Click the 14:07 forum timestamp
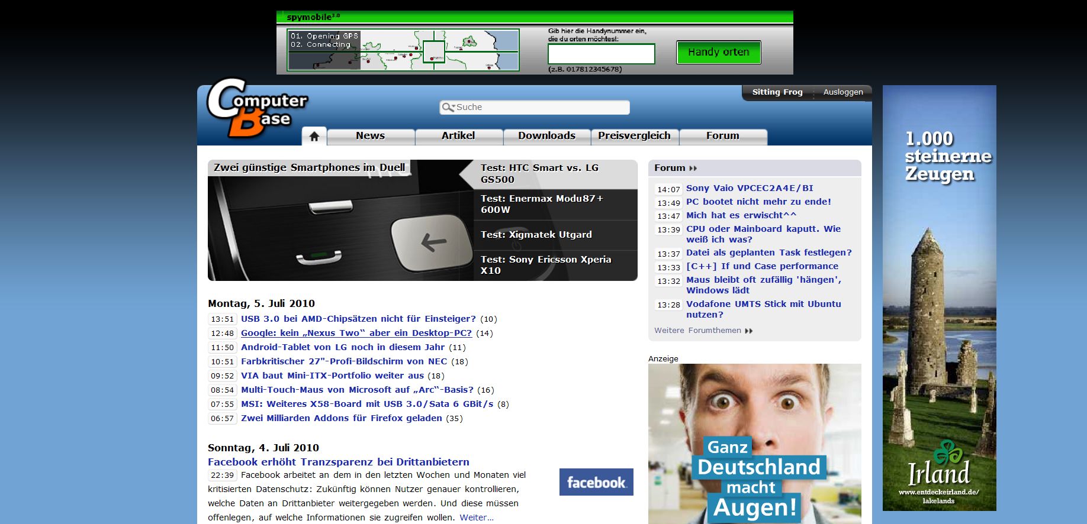1087x524 pixels. 669,189
